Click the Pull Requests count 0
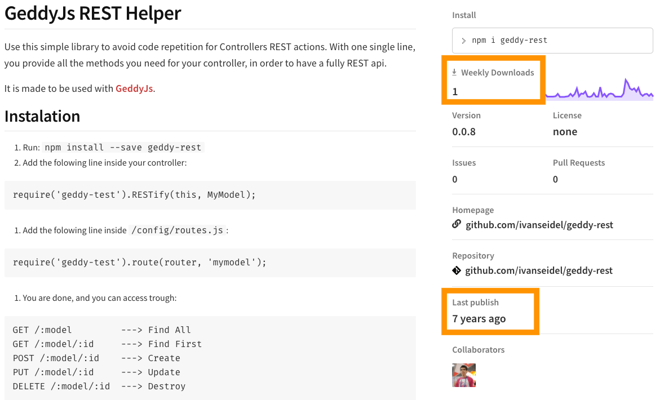 [x=555, y=179]
